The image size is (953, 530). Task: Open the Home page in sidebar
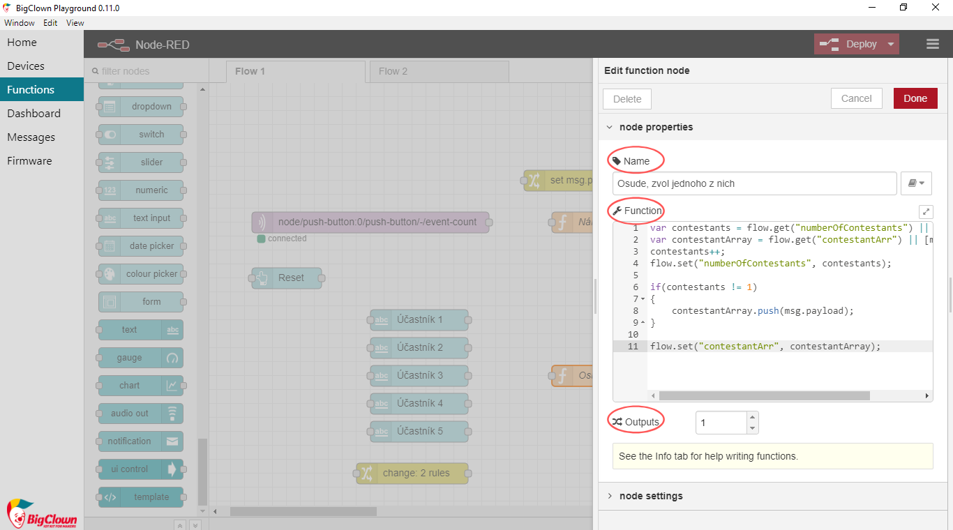tap(42, 42)
